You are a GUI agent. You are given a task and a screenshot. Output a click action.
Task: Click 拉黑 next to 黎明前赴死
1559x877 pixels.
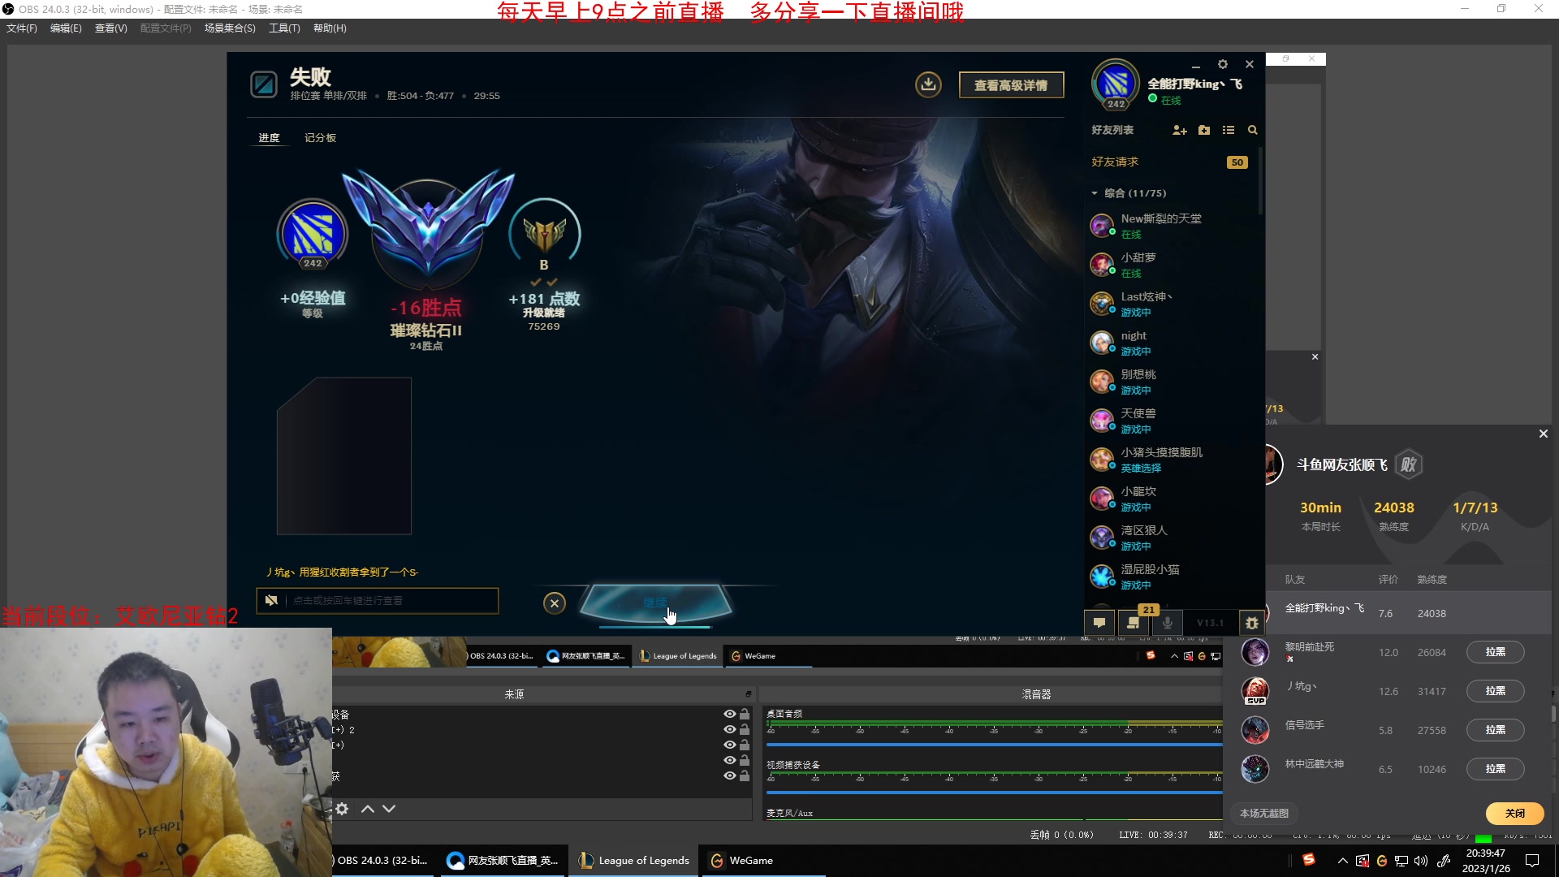point(1495,652)
